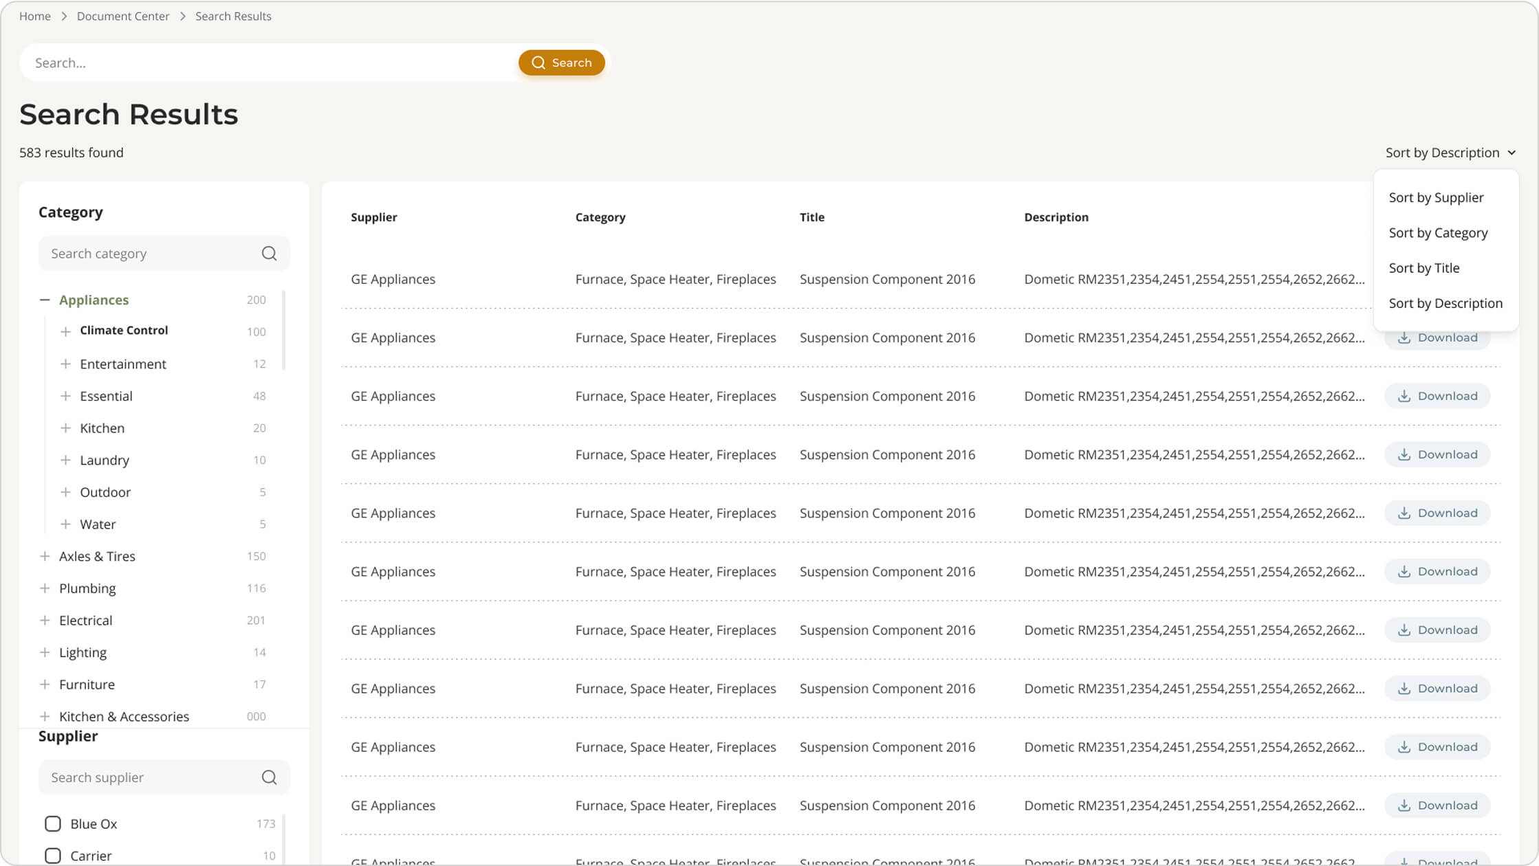The width and height of the screenshot is (1539, 866).
Task: Expand the Essential subcategory
Action: click(65, 396)
